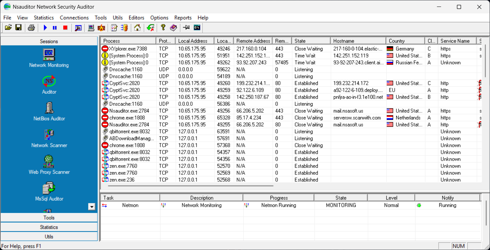The height and width of the screenshot is (250, 490).
Task: Open Network Monitoring in Sessions panel
Action: click(49, 58)
